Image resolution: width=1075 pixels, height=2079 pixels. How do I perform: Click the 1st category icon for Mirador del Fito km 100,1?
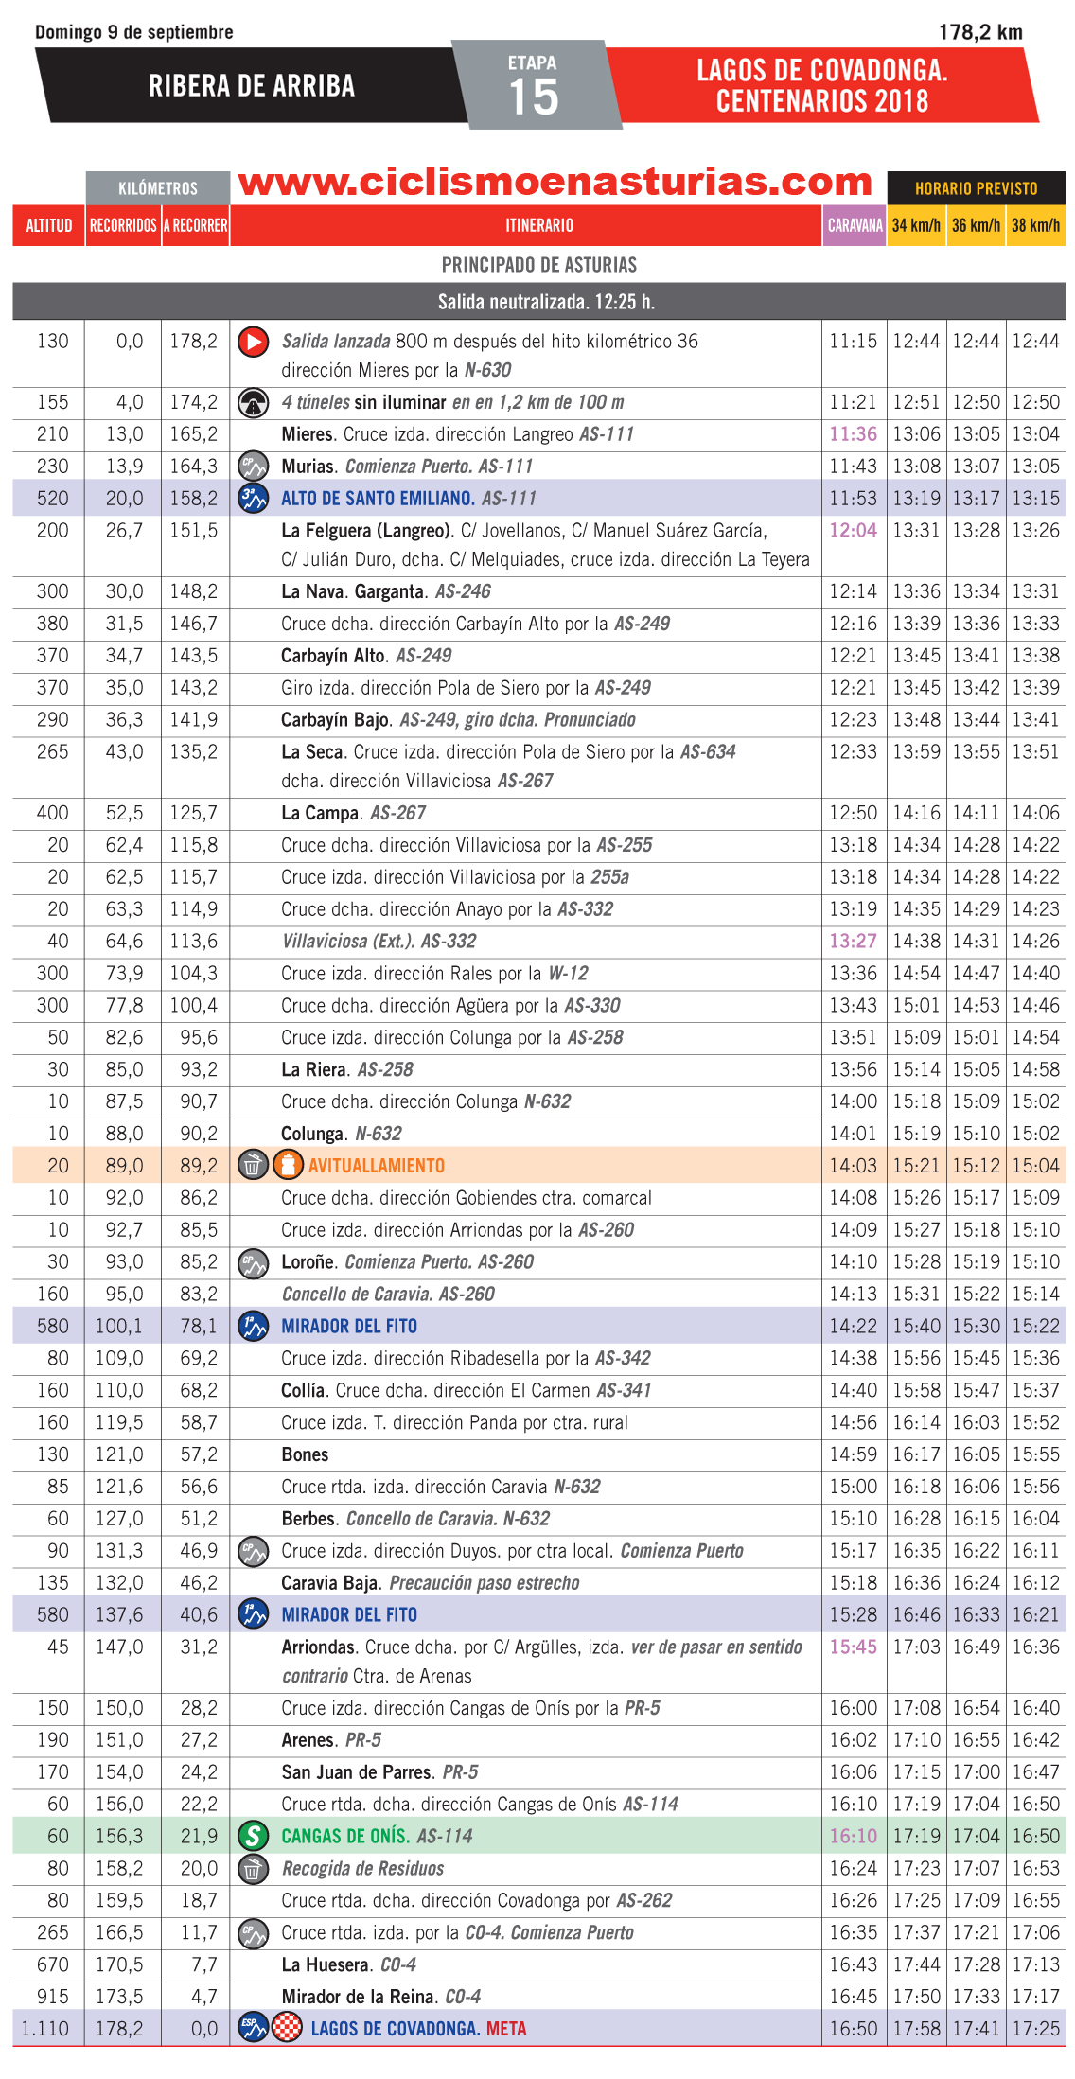(x=253, y=1327)
